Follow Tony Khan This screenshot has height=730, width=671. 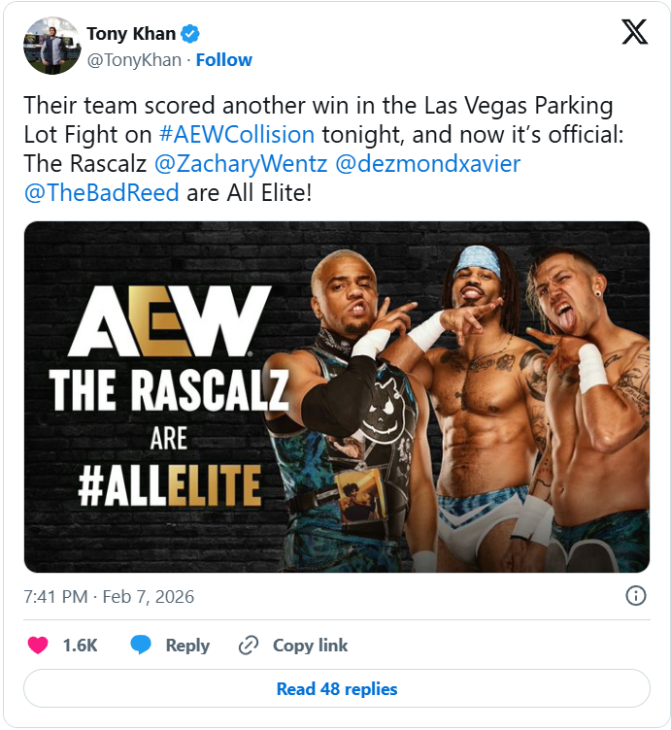224,60
